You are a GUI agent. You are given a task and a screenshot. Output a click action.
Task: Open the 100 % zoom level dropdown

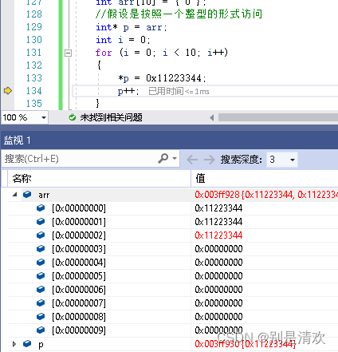[44, 117]
